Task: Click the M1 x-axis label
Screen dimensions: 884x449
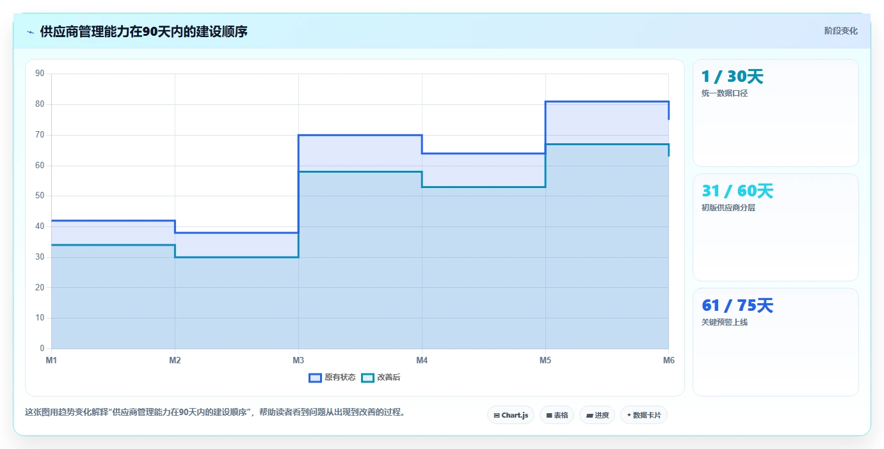Action: 51,361
